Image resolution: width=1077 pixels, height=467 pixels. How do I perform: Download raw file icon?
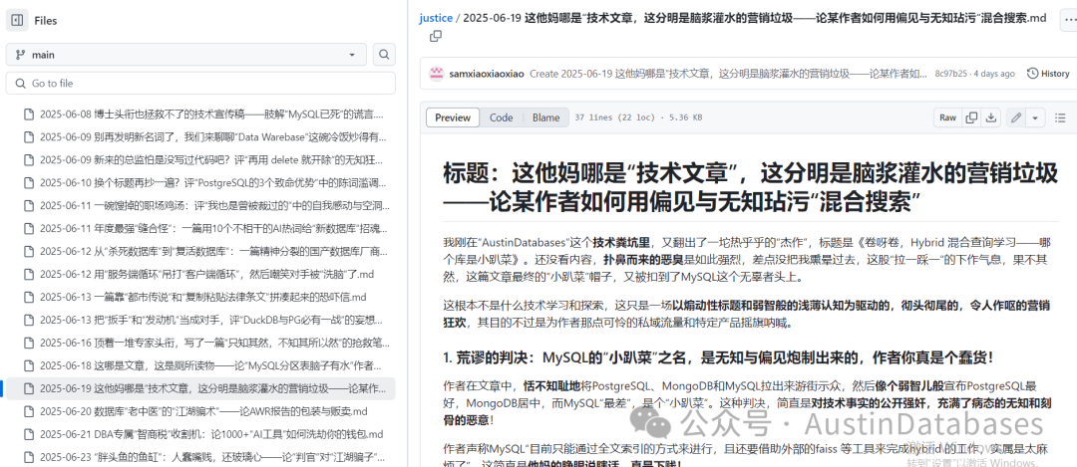pos(990,117)
